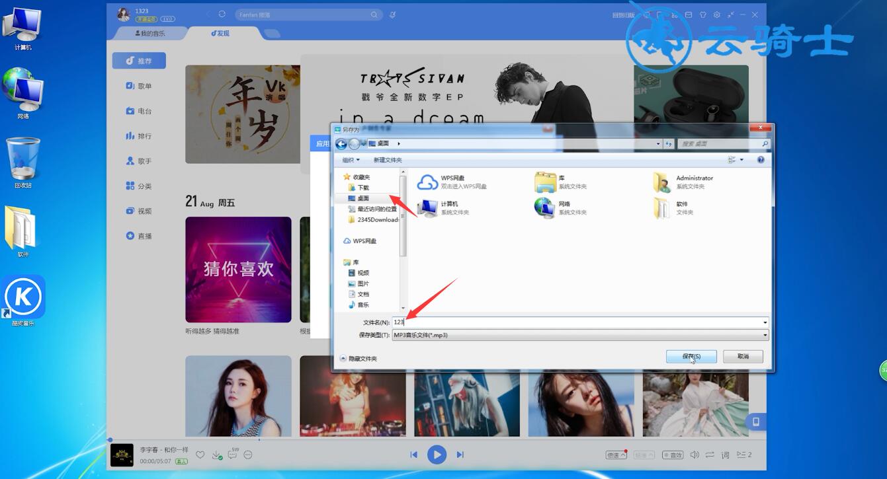This screenshot has width=887, height=479.
Task: Open 分类 in Kugou sidebar
Action: pyautogui.click(x=139, y=186)
